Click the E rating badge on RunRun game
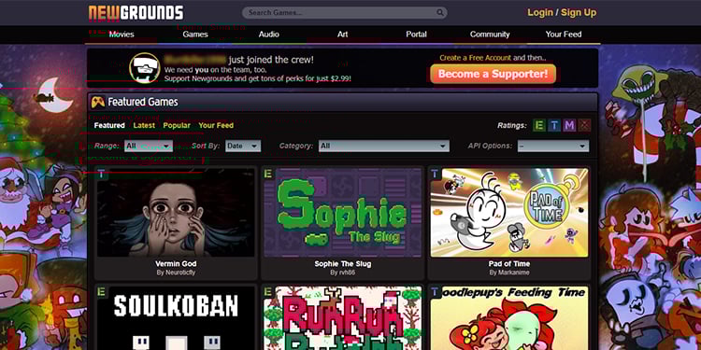 click(268, 292)
